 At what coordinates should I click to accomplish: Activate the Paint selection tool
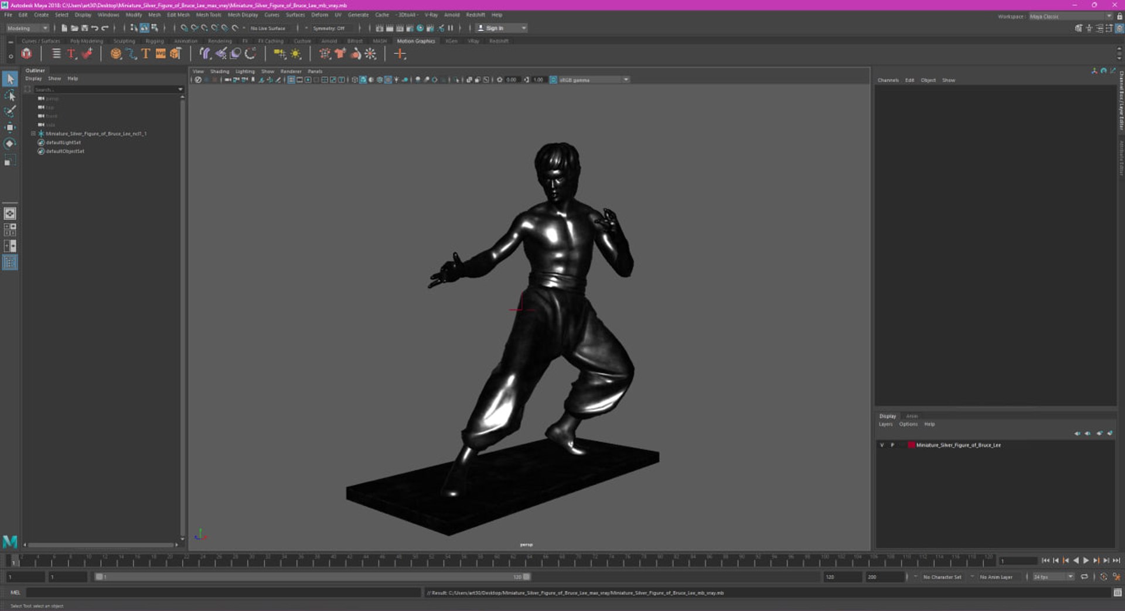10,111
